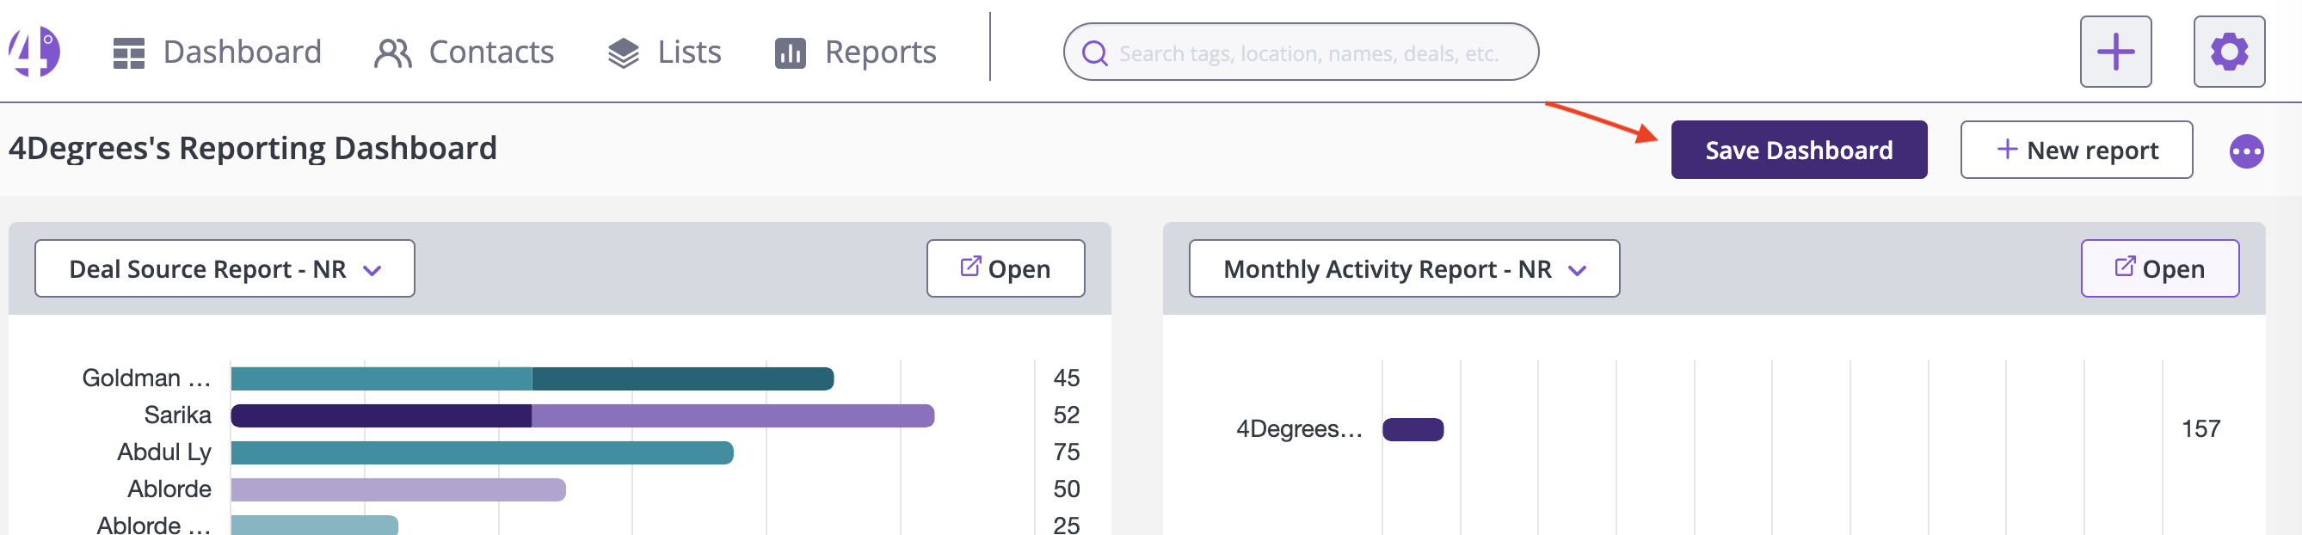Screen dimensions: 2302x535
Task: Click the value 75 in deal chart
Action: (1065, 452)
